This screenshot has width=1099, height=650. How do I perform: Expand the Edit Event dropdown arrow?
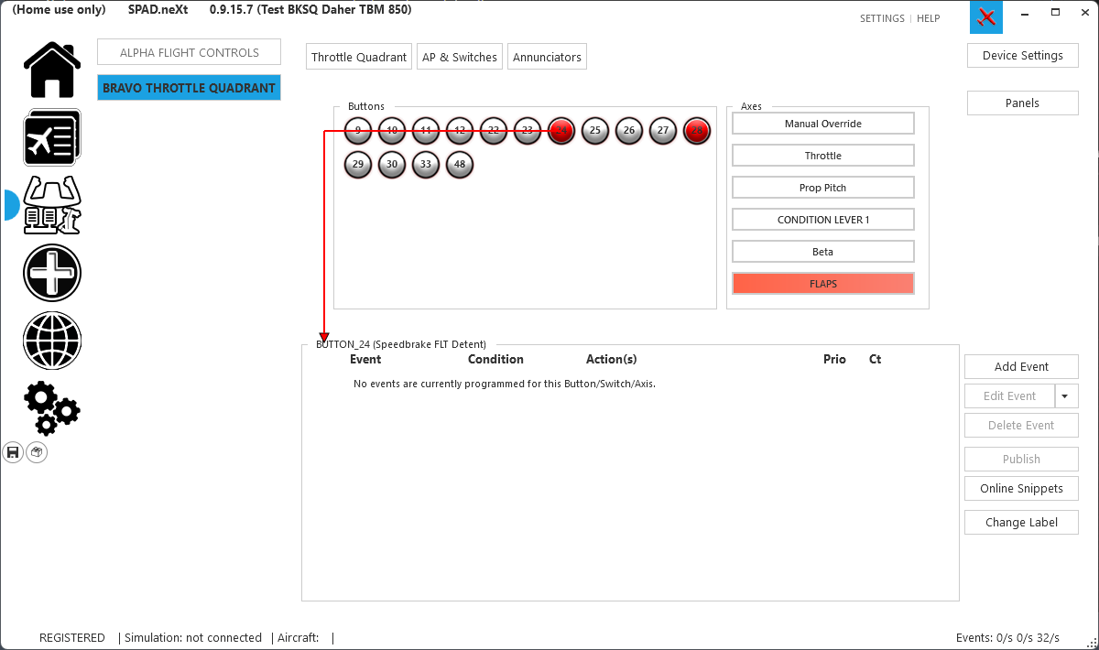point(1067,395)
